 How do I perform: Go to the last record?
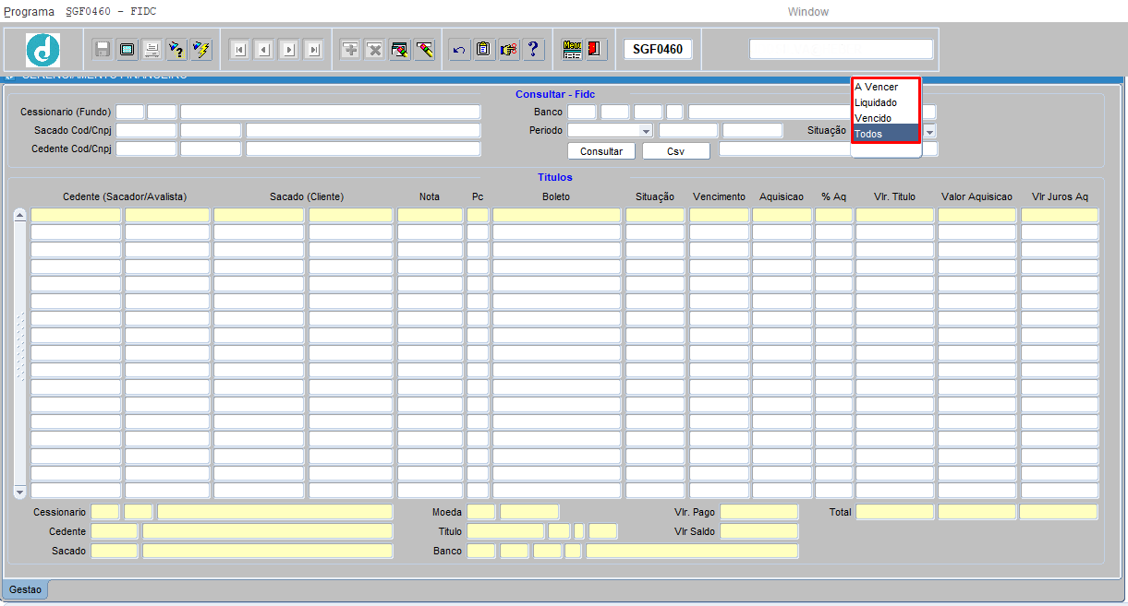coord(313,50)
